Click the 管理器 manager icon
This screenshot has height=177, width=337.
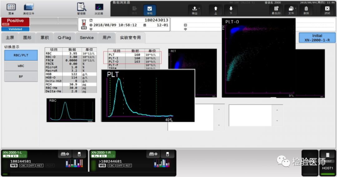[81, 8]
